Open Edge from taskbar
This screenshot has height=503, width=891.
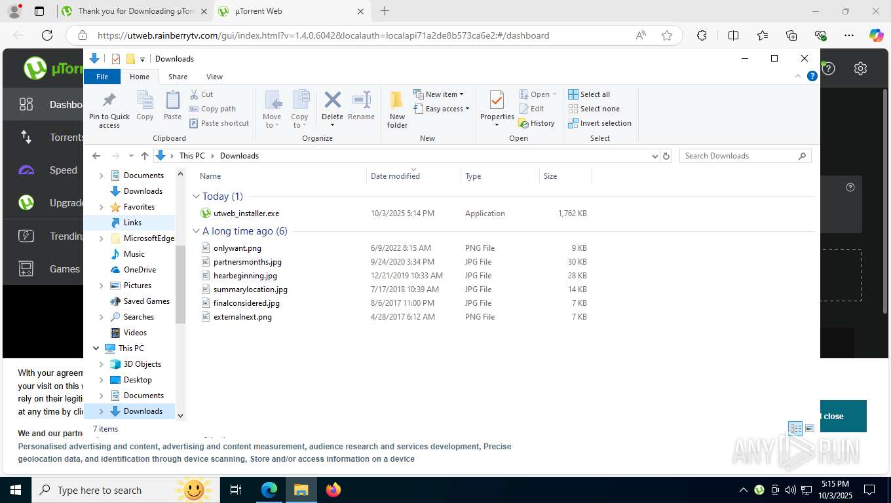pyautogui.click(x=269, y=489)
